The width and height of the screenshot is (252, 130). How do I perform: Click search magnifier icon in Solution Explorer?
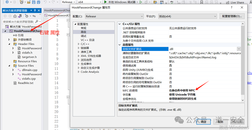click(37, 21)
